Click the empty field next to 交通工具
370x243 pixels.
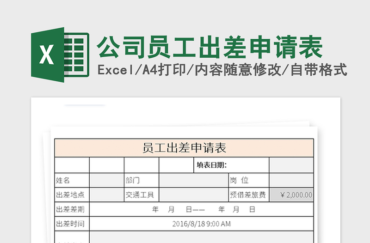coord(193,195)
